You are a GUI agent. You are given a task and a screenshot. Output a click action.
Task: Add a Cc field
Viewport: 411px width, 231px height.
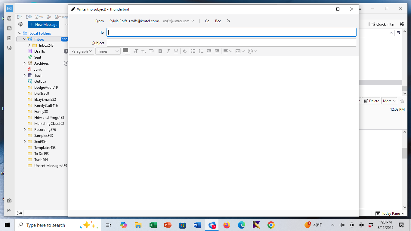[x=207, y=21]
